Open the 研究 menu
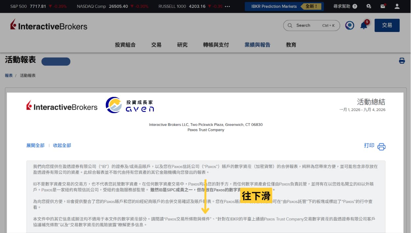Screen dimensions: 411x233 182,45
